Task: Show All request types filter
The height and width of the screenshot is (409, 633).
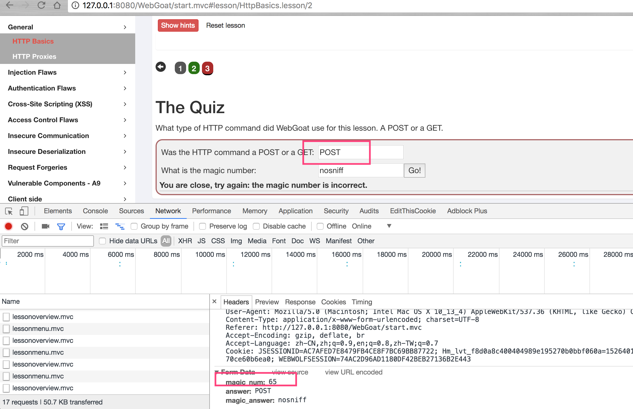Action: (x=166, y=241)
